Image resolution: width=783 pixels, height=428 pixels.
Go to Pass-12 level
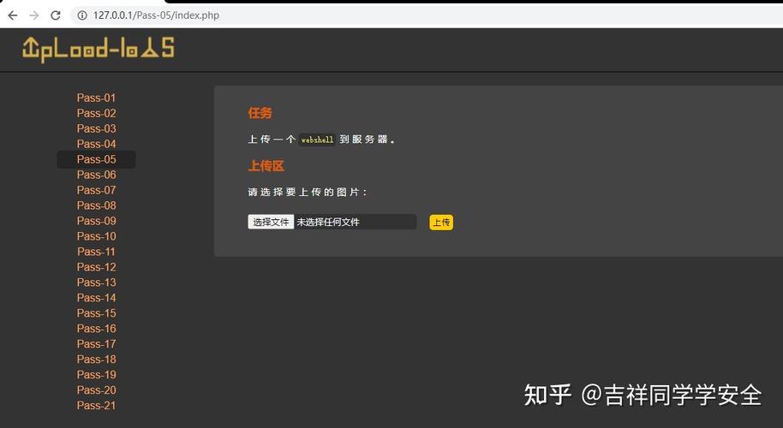coord(97,267)
